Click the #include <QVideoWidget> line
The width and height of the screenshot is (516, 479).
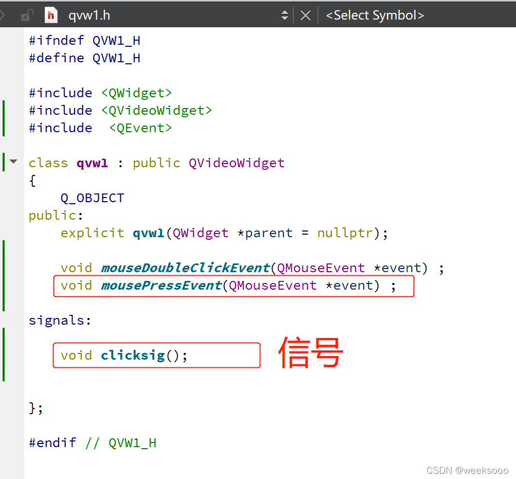[x=120, y=110]
